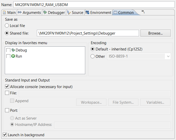
Task: Select the Other encoding radio button
Action: click(x=93, y=57)
